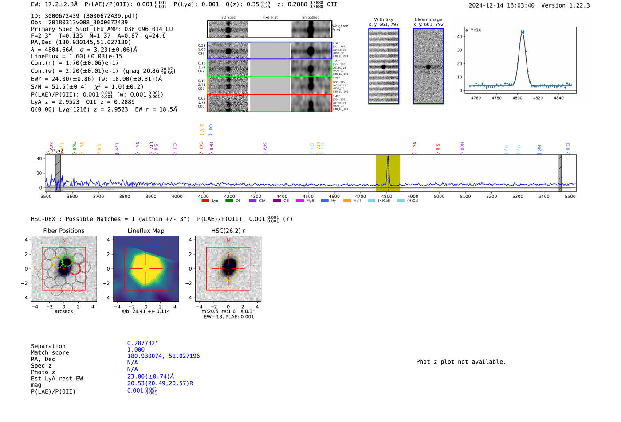Click the s/b: 28.41 +/- 0.114 caption

pyautogui.click(x=146, y=311)
